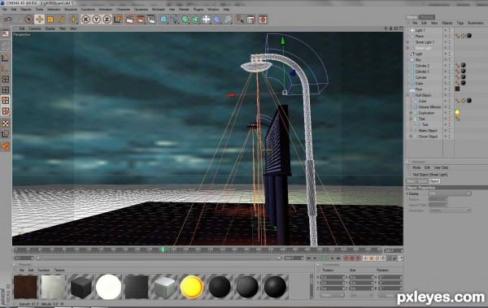The width and height of the screenshot is (488, 308).
Task: Click the Render Active View clapperboard icon
Action: 130,20
